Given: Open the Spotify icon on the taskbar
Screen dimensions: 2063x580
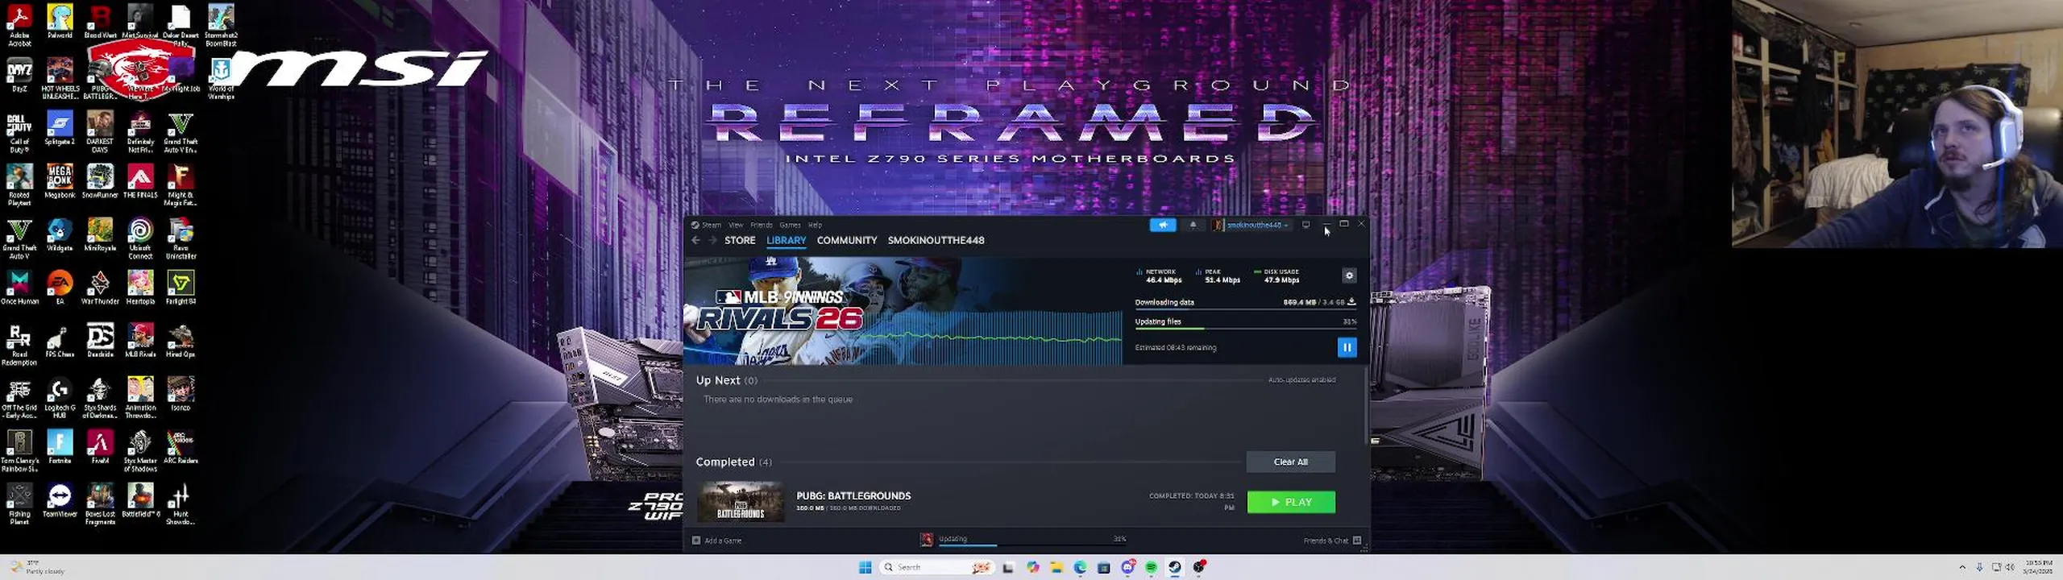Looking at the screenshot, I should (x=1151, y=567).
